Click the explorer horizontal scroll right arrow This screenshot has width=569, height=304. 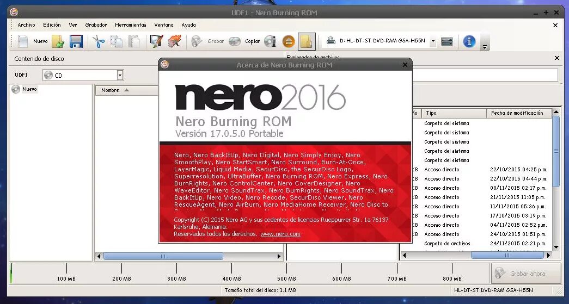pyautogui.click(x=548, y=256)
